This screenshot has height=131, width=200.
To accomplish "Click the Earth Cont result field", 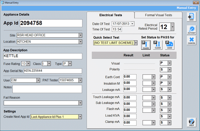I will [x=130, y=77].
